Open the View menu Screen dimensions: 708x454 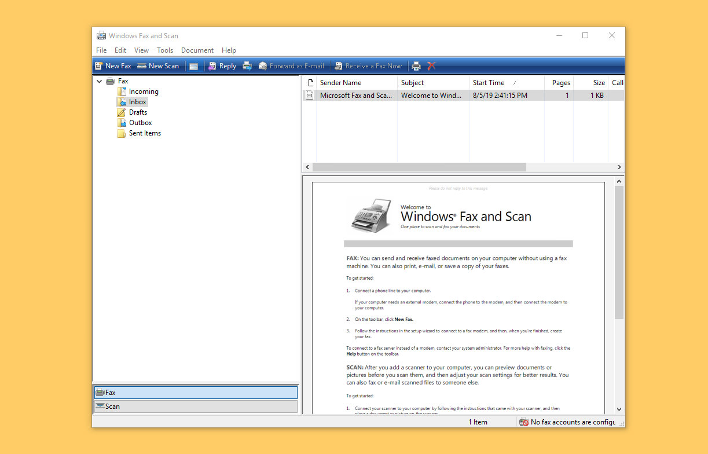[x=141, y=50]
